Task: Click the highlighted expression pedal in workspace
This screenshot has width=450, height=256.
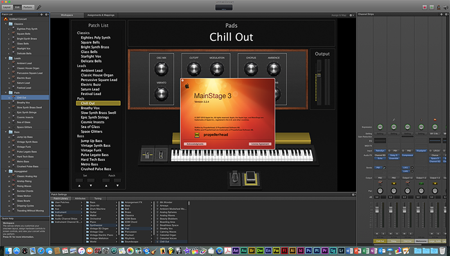Action: [251, 179]
